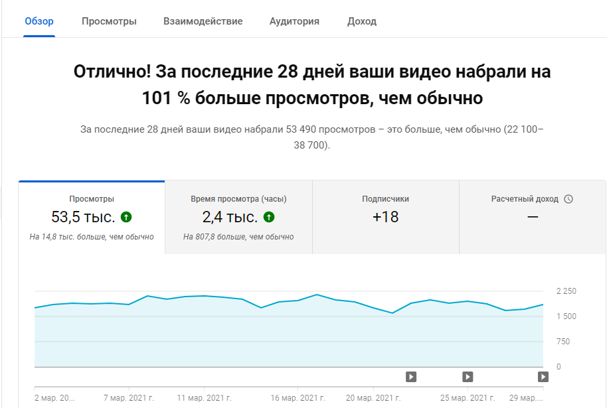
Task: Click the first video publication play marker on chart
Action: 410,375
